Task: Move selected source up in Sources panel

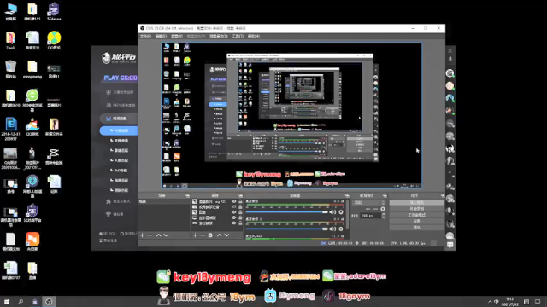Action: (x=219, y=235)
